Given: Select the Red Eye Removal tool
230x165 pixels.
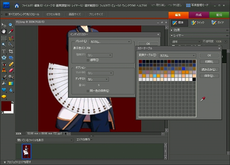Looking at the screenshot, I should click(4, 64).
